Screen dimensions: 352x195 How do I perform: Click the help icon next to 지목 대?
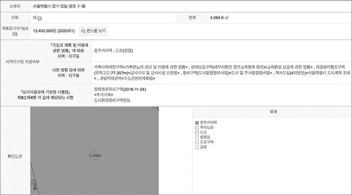[x=40, y=18]
